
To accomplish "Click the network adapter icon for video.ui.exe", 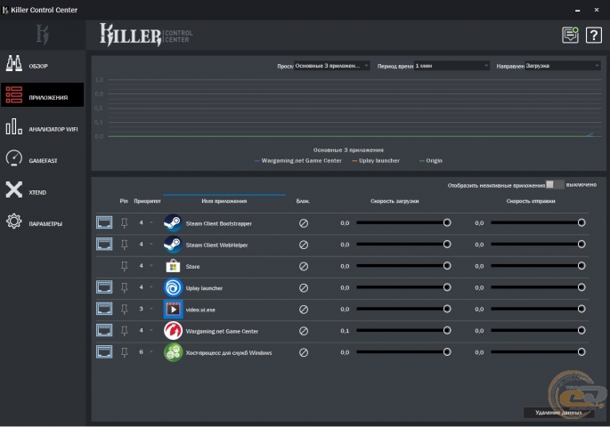I will [104, 309].
